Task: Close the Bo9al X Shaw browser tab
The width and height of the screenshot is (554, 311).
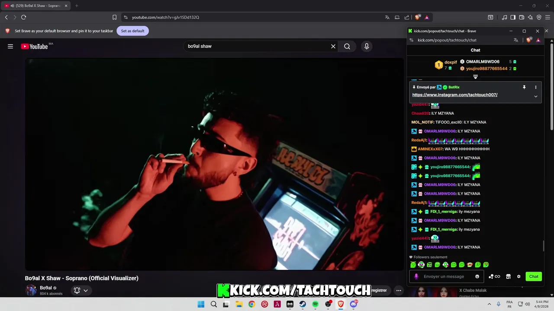Action: pyautogui.click(x=66, y=6)
